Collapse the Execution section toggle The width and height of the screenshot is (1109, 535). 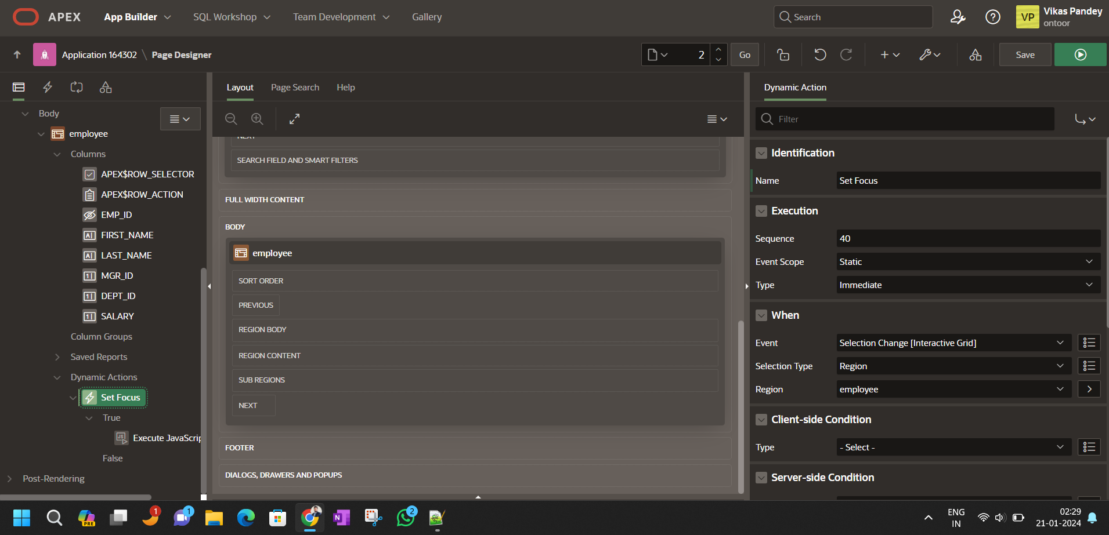click(x=761, y=211)
